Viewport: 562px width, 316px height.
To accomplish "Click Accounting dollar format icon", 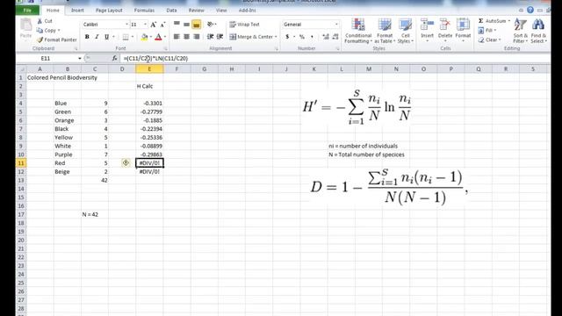I will tap(287, 37).
